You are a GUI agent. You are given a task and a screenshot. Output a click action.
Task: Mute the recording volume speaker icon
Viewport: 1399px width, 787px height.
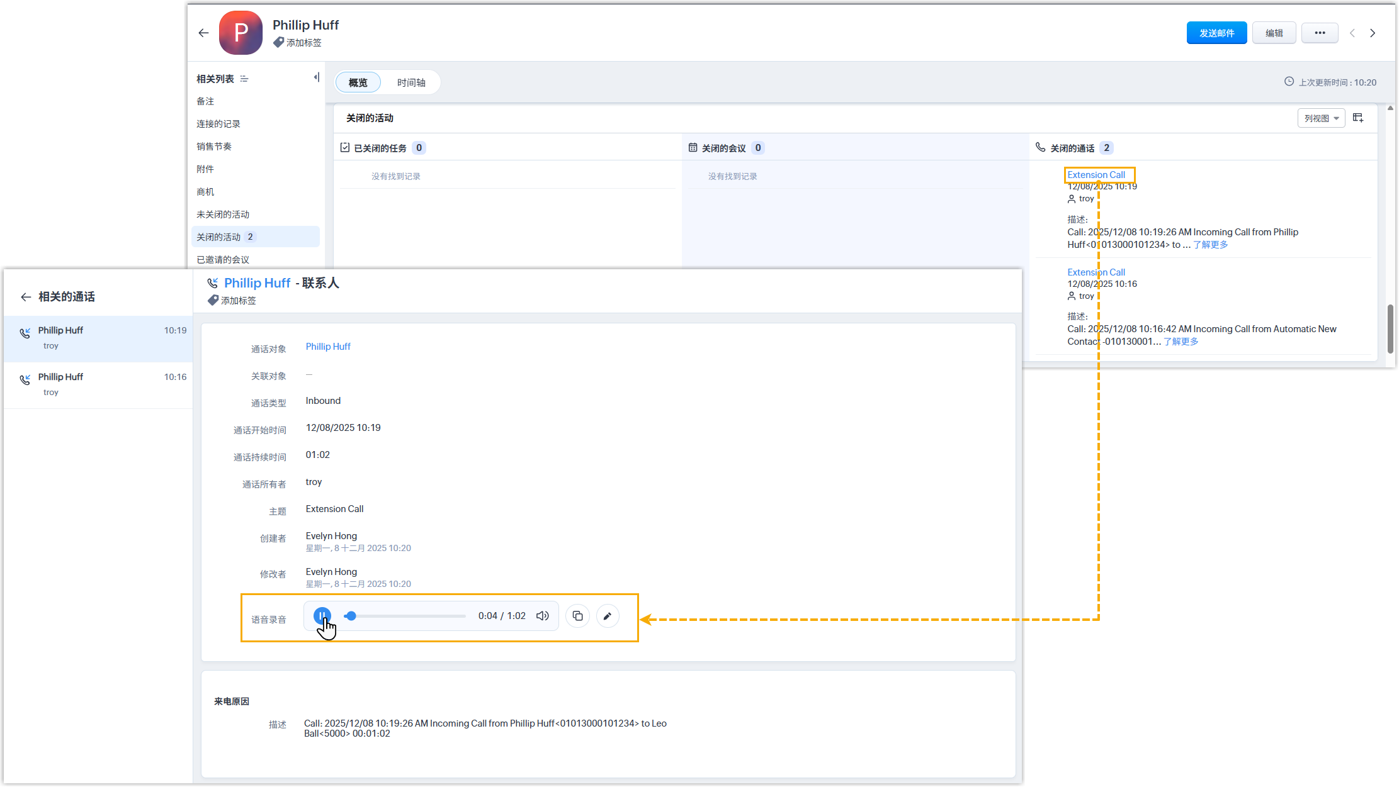pos(542,616)
